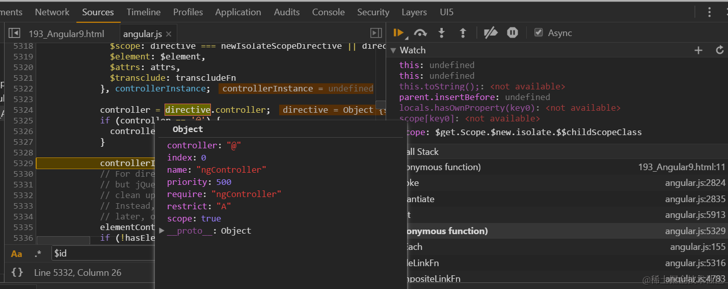Open angular.js:155 source link
The height and width of the screenshot is (289, 728).
697,247
